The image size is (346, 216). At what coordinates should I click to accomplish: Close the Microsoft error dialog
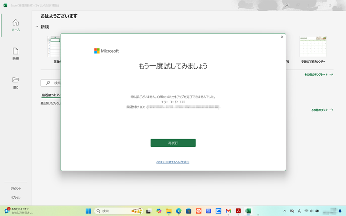tap(282, 37)
